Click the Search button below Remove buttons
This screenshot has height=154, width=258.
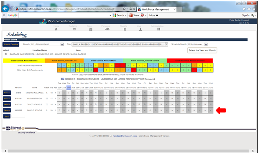pyautogui.click(x=7, y=116)
